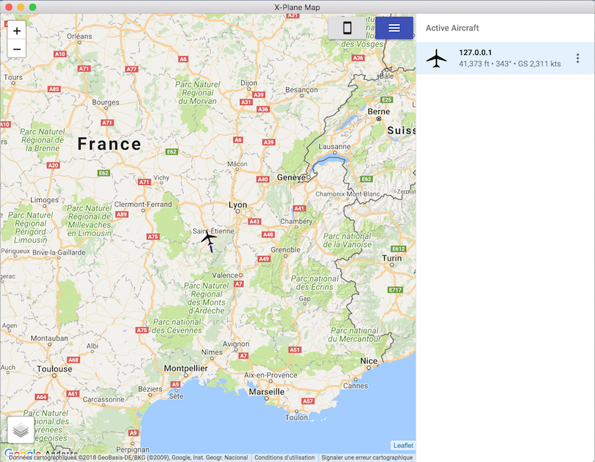Select the 127.0.0.1 aircraft row

click(x=506, y=58)
